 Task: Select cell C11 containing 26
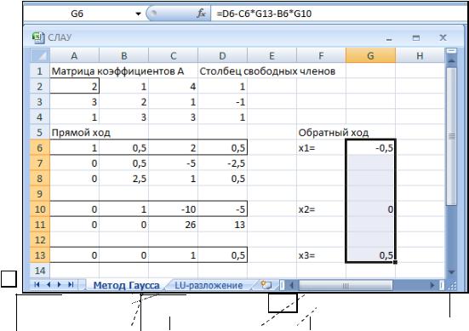173,225
